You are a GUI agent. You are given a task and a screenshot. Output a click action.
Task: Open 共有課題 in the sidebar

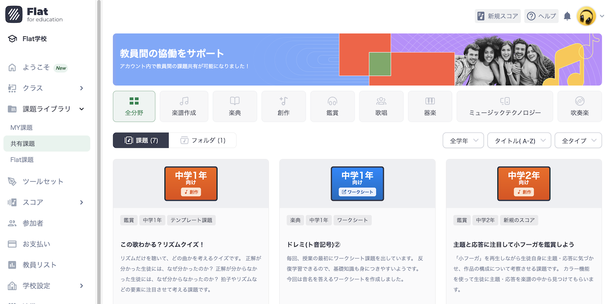pyautogui.click(x=46, y=143)
